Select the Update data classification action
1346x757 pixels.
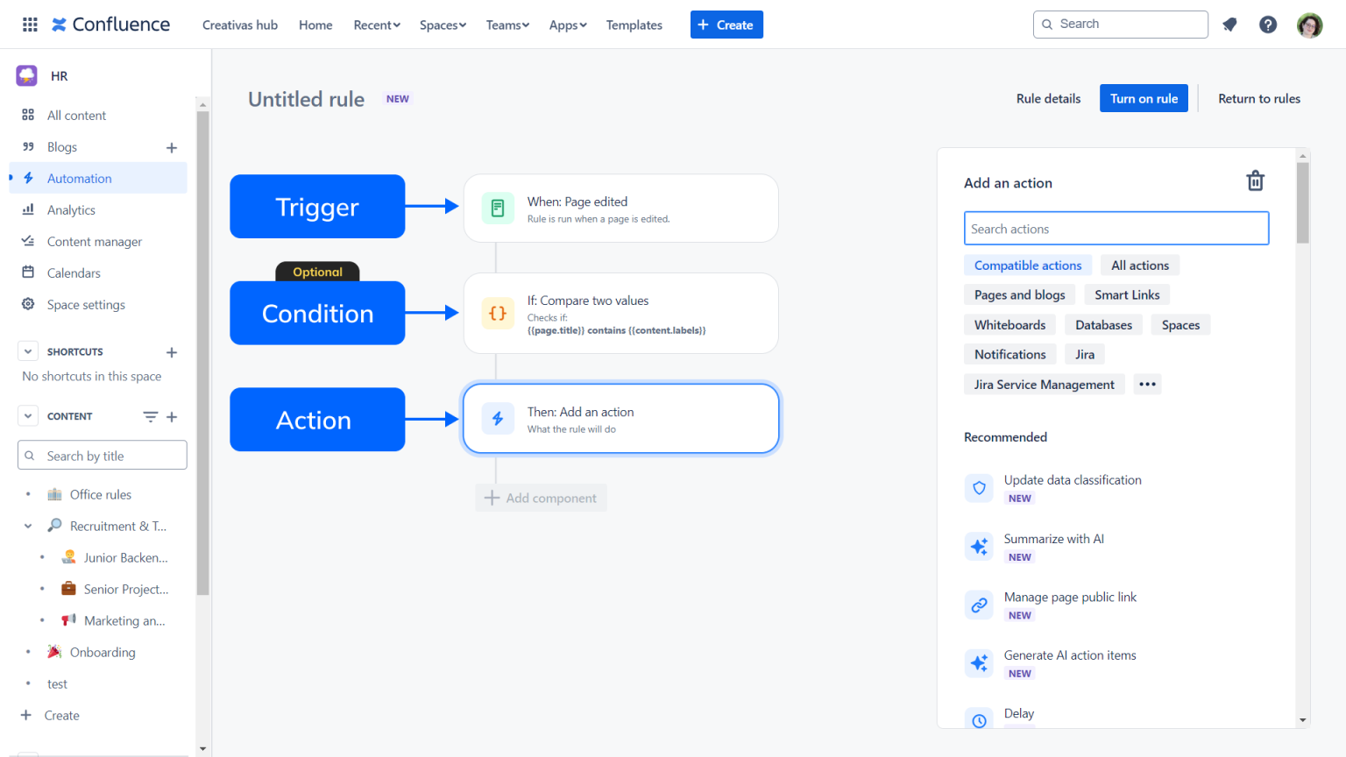pos(1073,480)
